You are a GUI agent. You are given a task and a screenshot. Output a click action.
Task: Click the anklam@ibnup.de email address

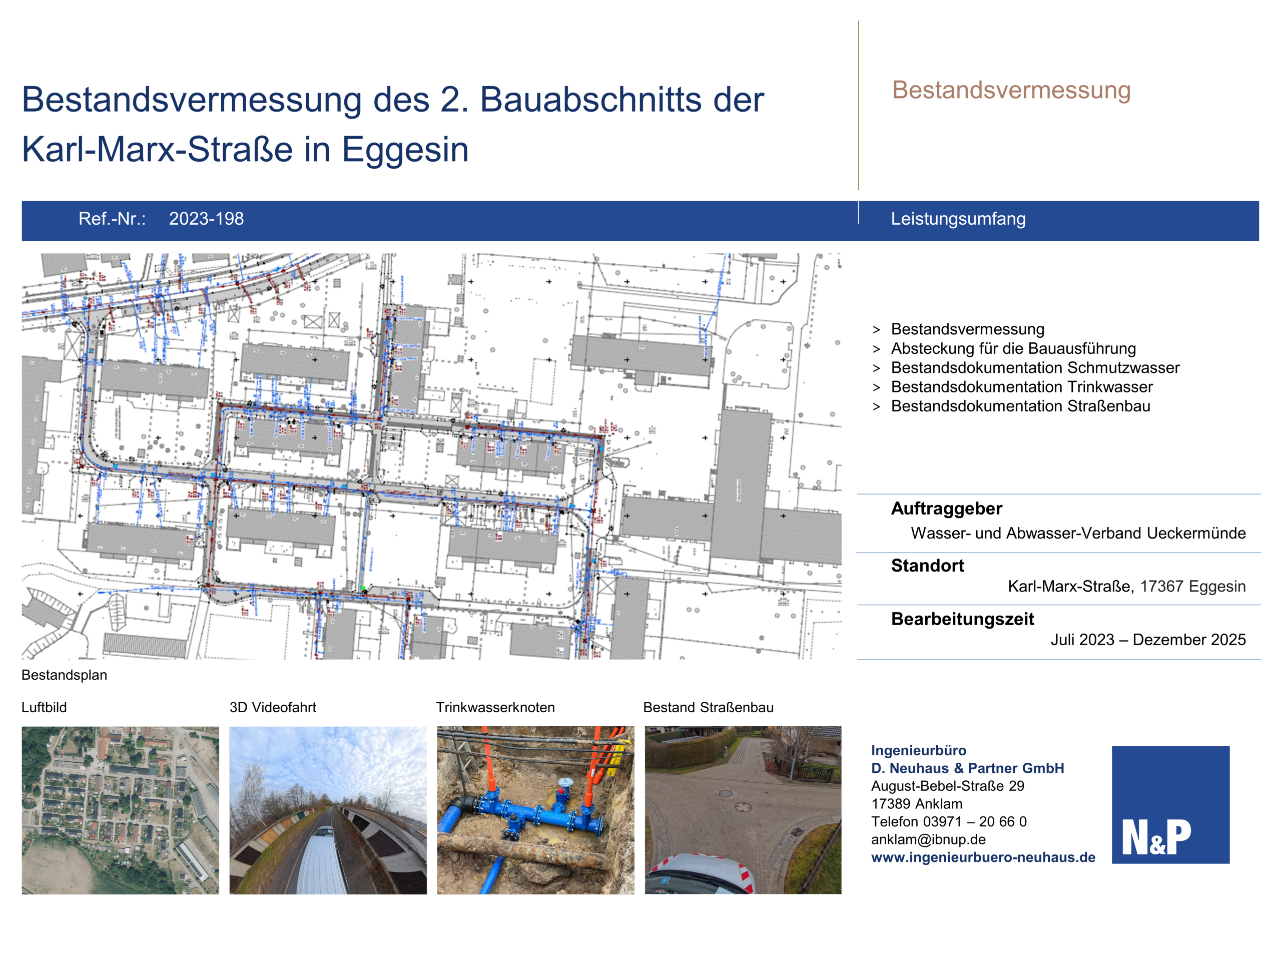click(928, 839)
